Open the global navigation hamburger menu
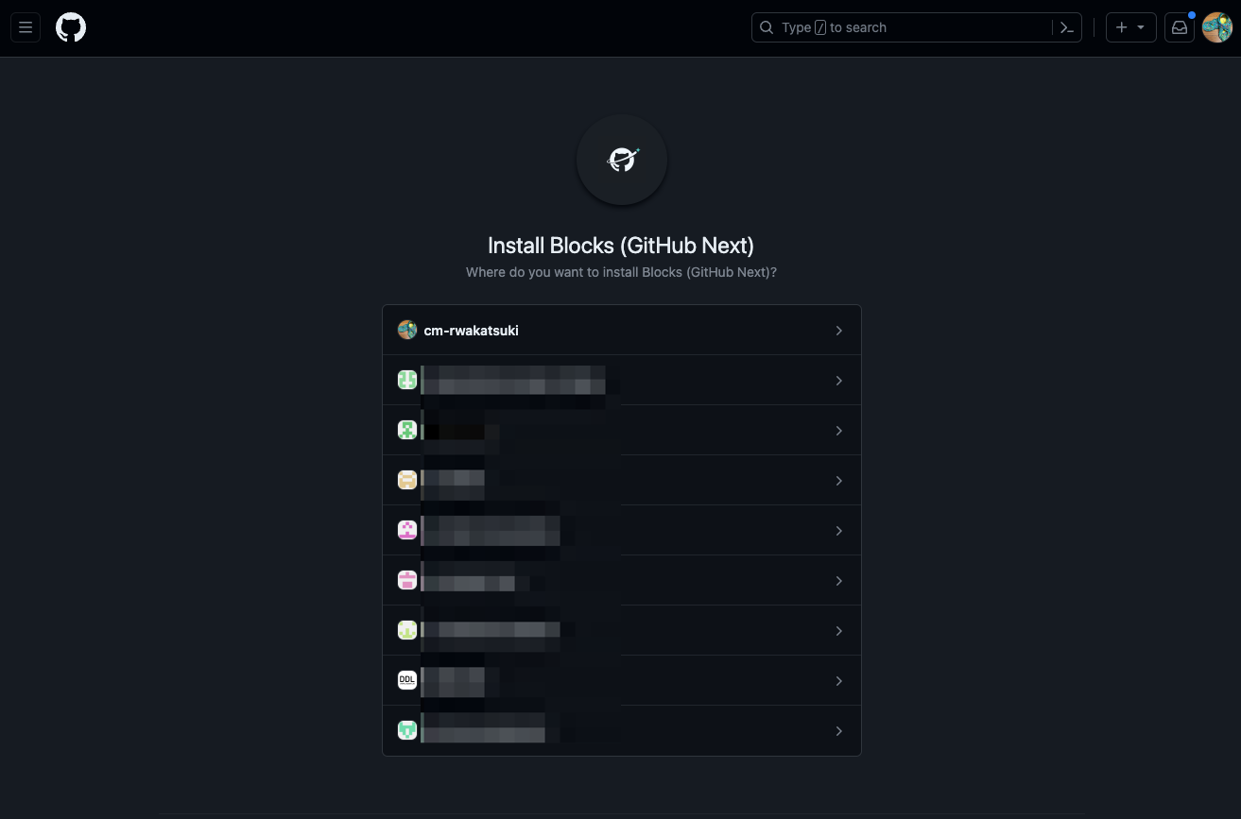The width and height of the screenshot is (1241, 819). pyautogui.click(x=26, y=26)
